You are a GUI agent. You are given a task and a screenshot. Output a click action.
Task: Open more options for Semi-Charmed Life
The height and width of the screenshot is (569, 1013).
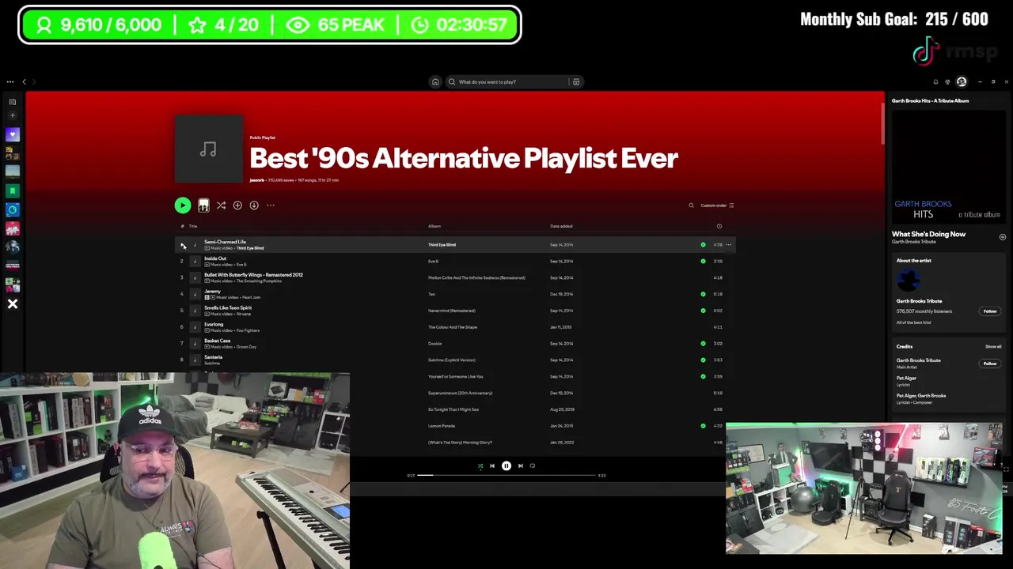pyautogui.click(x=728, y=245)
